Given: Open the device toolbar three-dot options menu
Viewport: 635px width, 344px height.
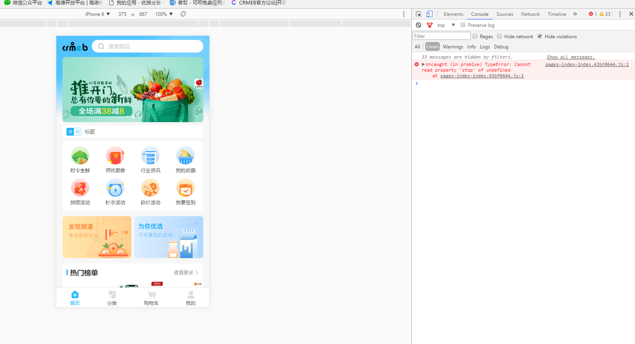Looking at the screenshot, I should [404, 14].
